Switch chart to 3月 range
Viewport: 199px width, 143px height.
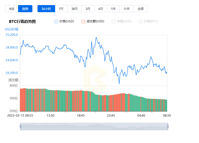88,9
